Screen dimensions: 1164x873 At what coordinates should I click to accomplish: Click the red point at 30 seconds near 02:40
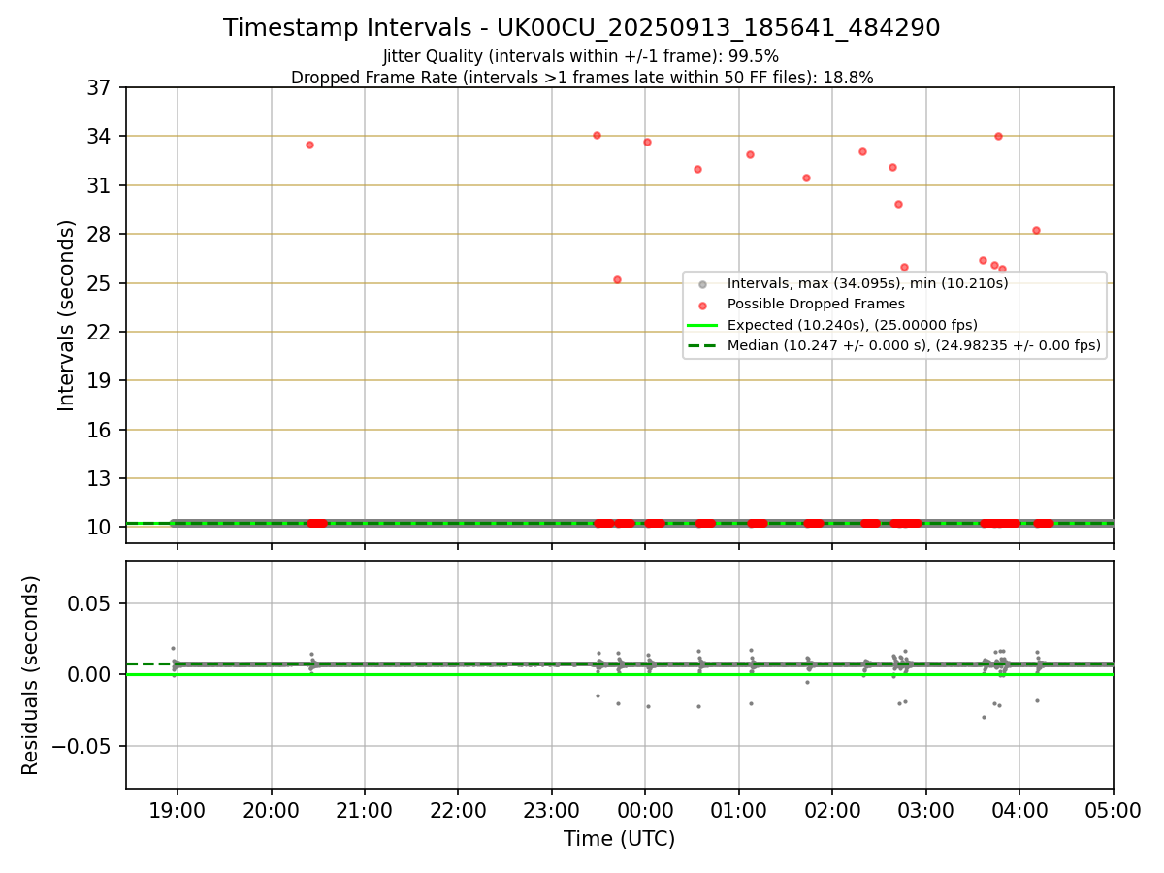click(x=898, y=204)
